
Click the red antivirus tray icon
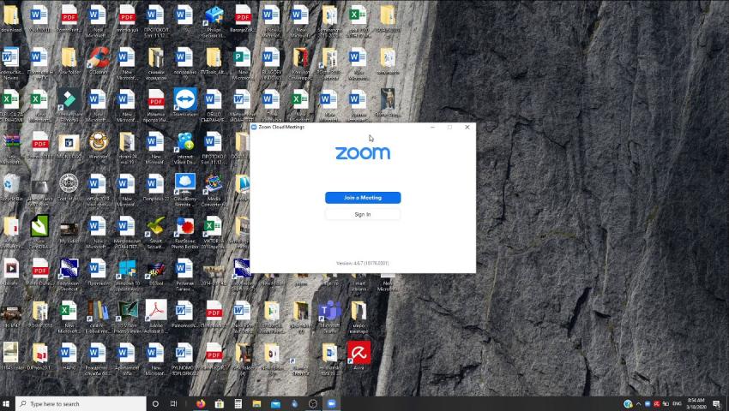pyautogui.click(x=656, y=403)
